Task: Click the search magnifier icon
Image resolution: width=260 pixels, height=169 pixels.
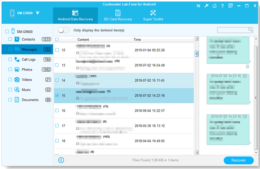Action: (250, 29)
